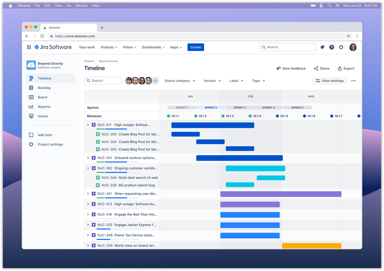Open Project settings gear icon
Image resolution: width=384 pixels, height=271 pixels.
(x=31, y=144)
